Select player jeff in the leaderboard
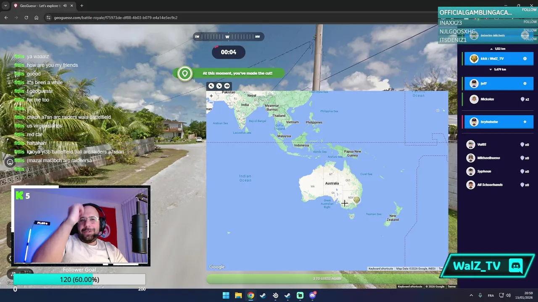 (498, 83)
